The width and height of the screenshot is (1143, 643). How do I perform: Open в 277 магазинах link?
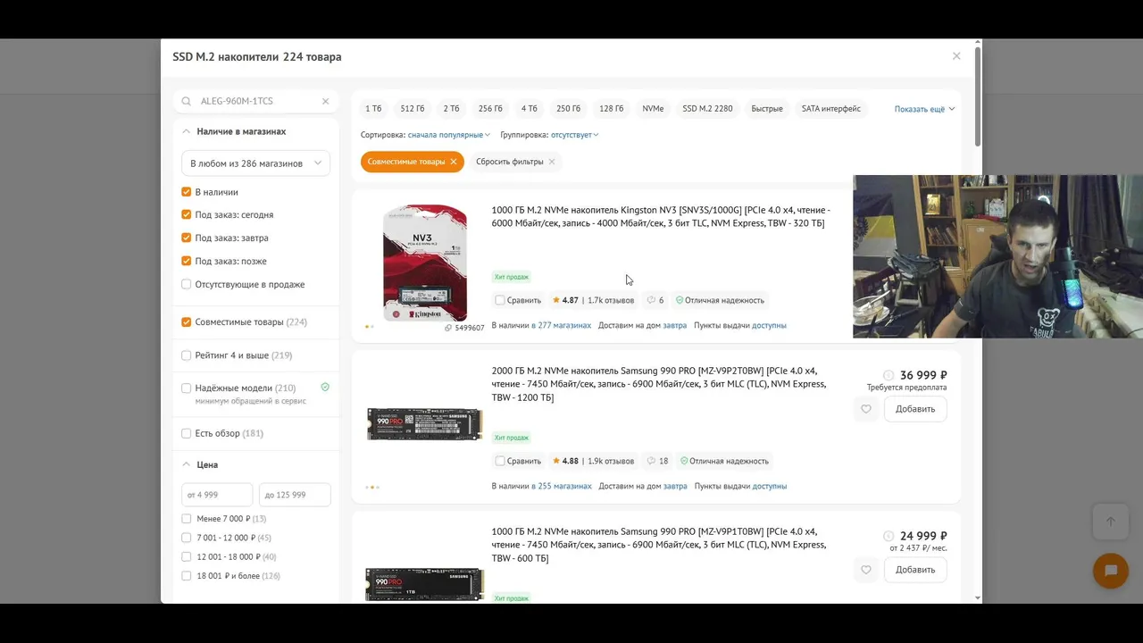tap(561, 325)
